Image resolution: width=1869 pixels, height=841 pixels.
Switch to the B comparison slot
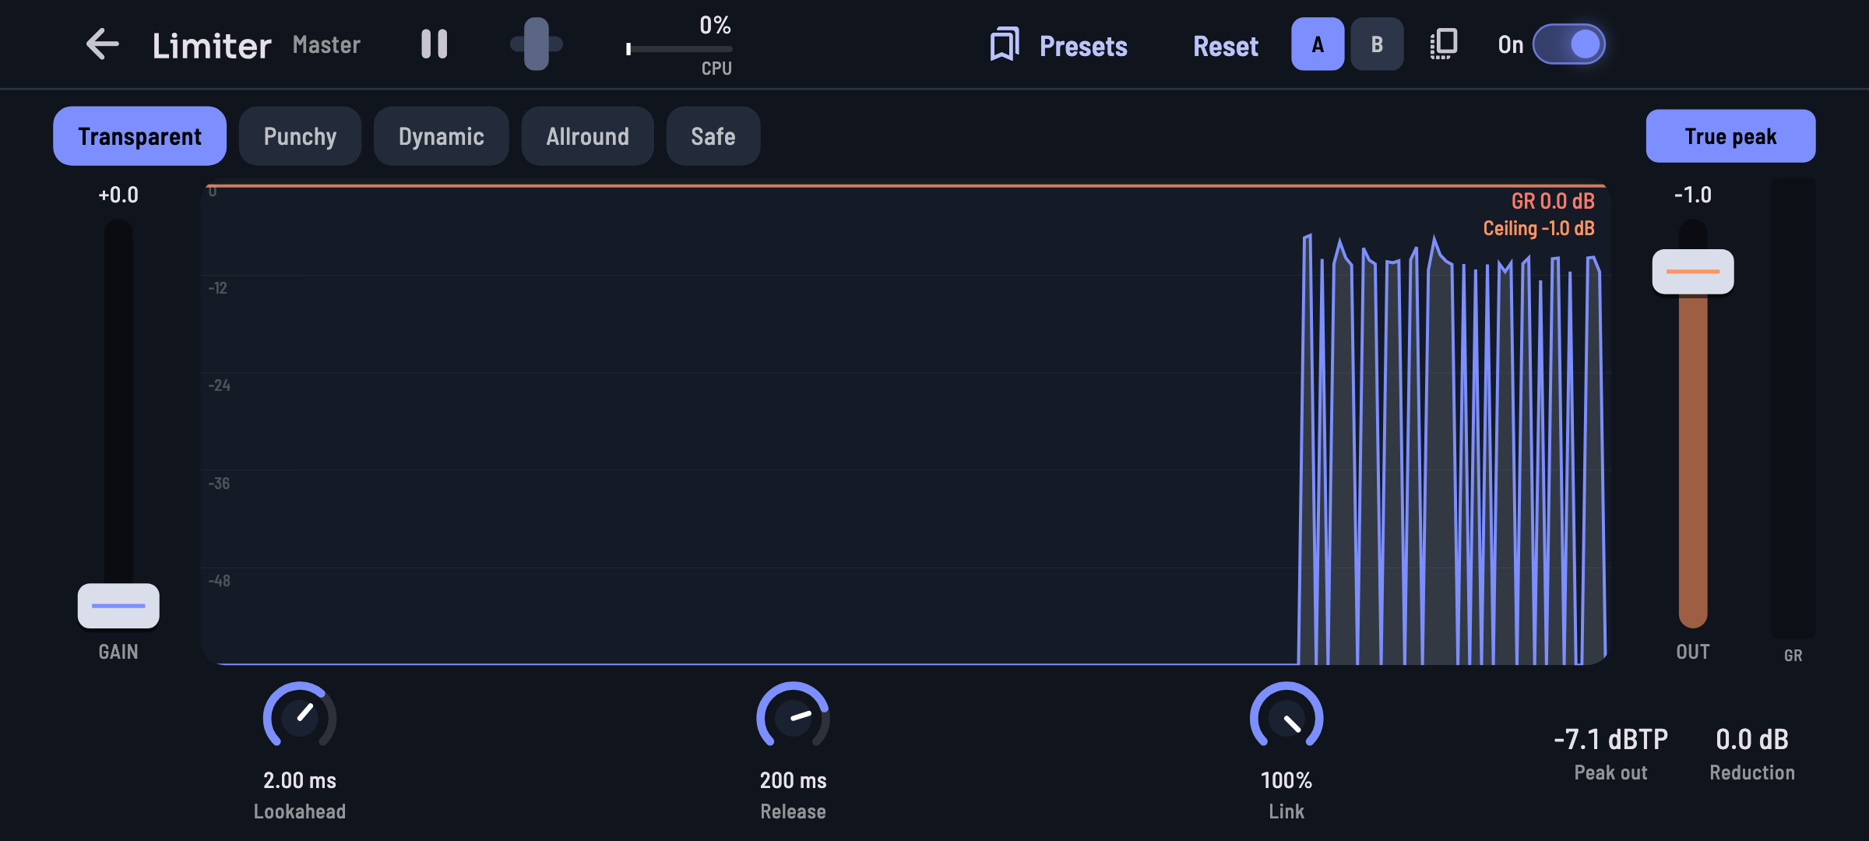point(1377,44)
